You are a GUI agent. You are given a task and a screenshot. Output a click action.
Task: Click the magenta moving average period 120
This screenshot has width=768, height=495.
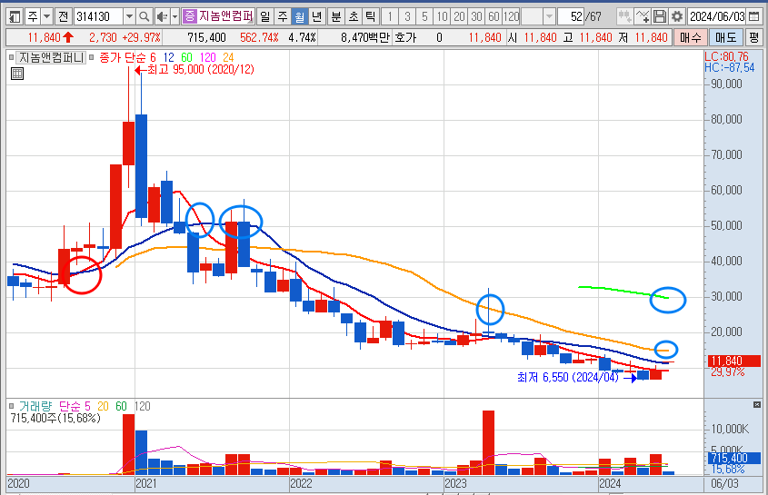(x=207, y=58)
